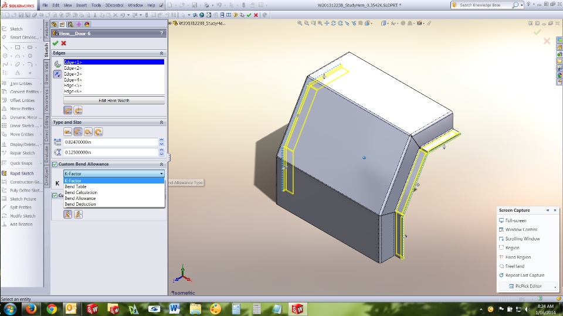Image resolution: width=563 pixels, height=316 pixels.
Task: Open the Edit menu
Action: 56,5
